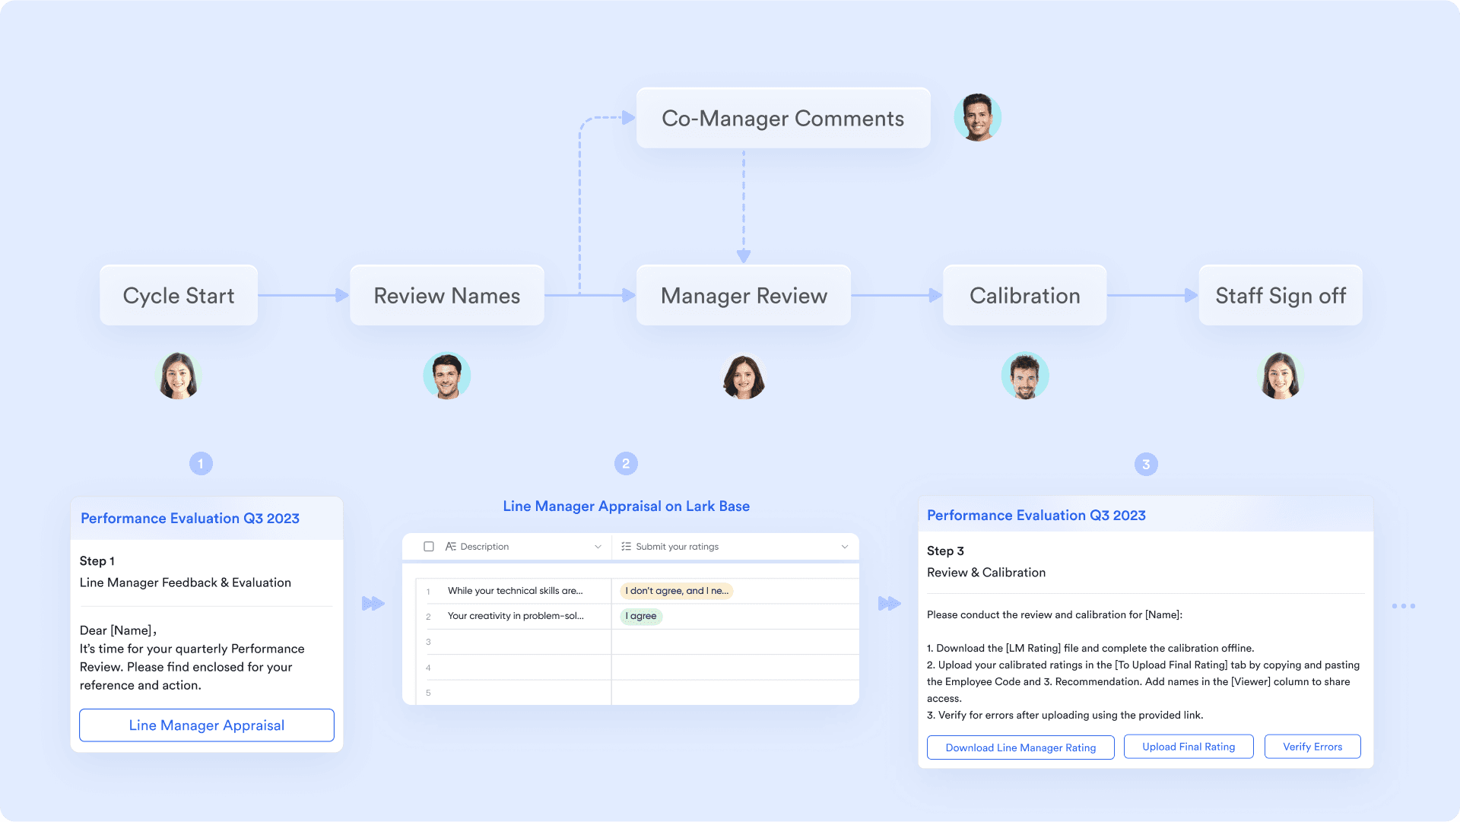1460x822 pixels.
Task: Click the checklist icon beside Submit your ratings
Action: (625, 546)
